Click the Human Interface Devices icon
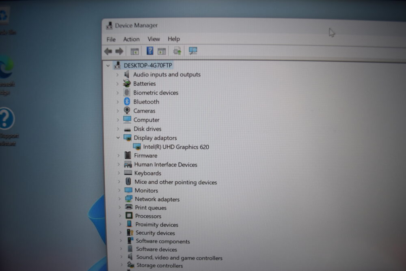 tap(128, 164)
